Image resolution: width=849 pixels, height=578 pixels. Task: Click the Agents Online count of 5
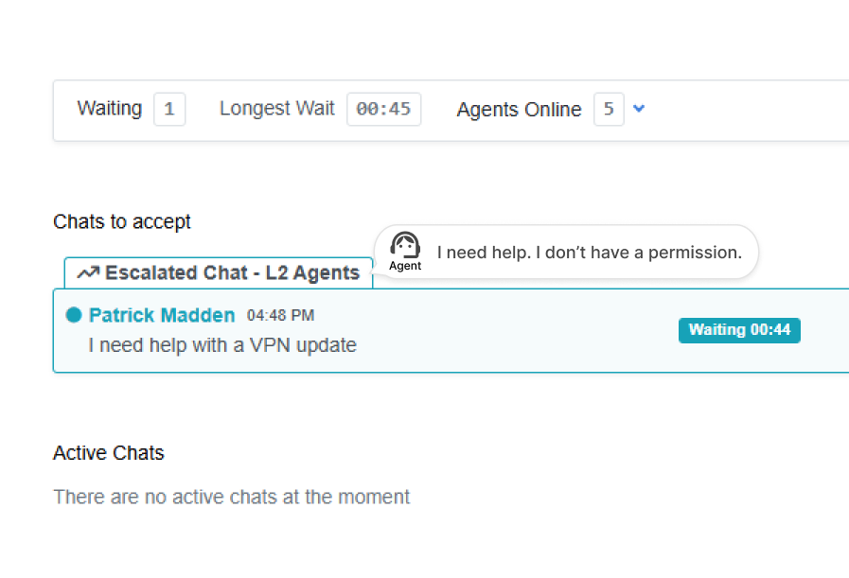[x=609, y=109]
